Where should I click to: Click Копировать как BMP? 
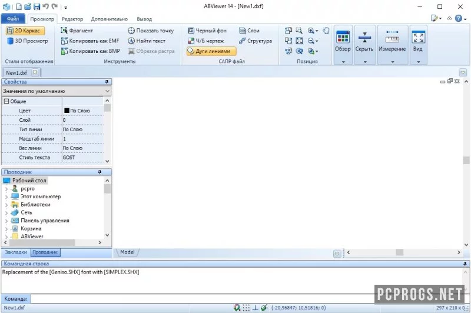tap(91, 51)
